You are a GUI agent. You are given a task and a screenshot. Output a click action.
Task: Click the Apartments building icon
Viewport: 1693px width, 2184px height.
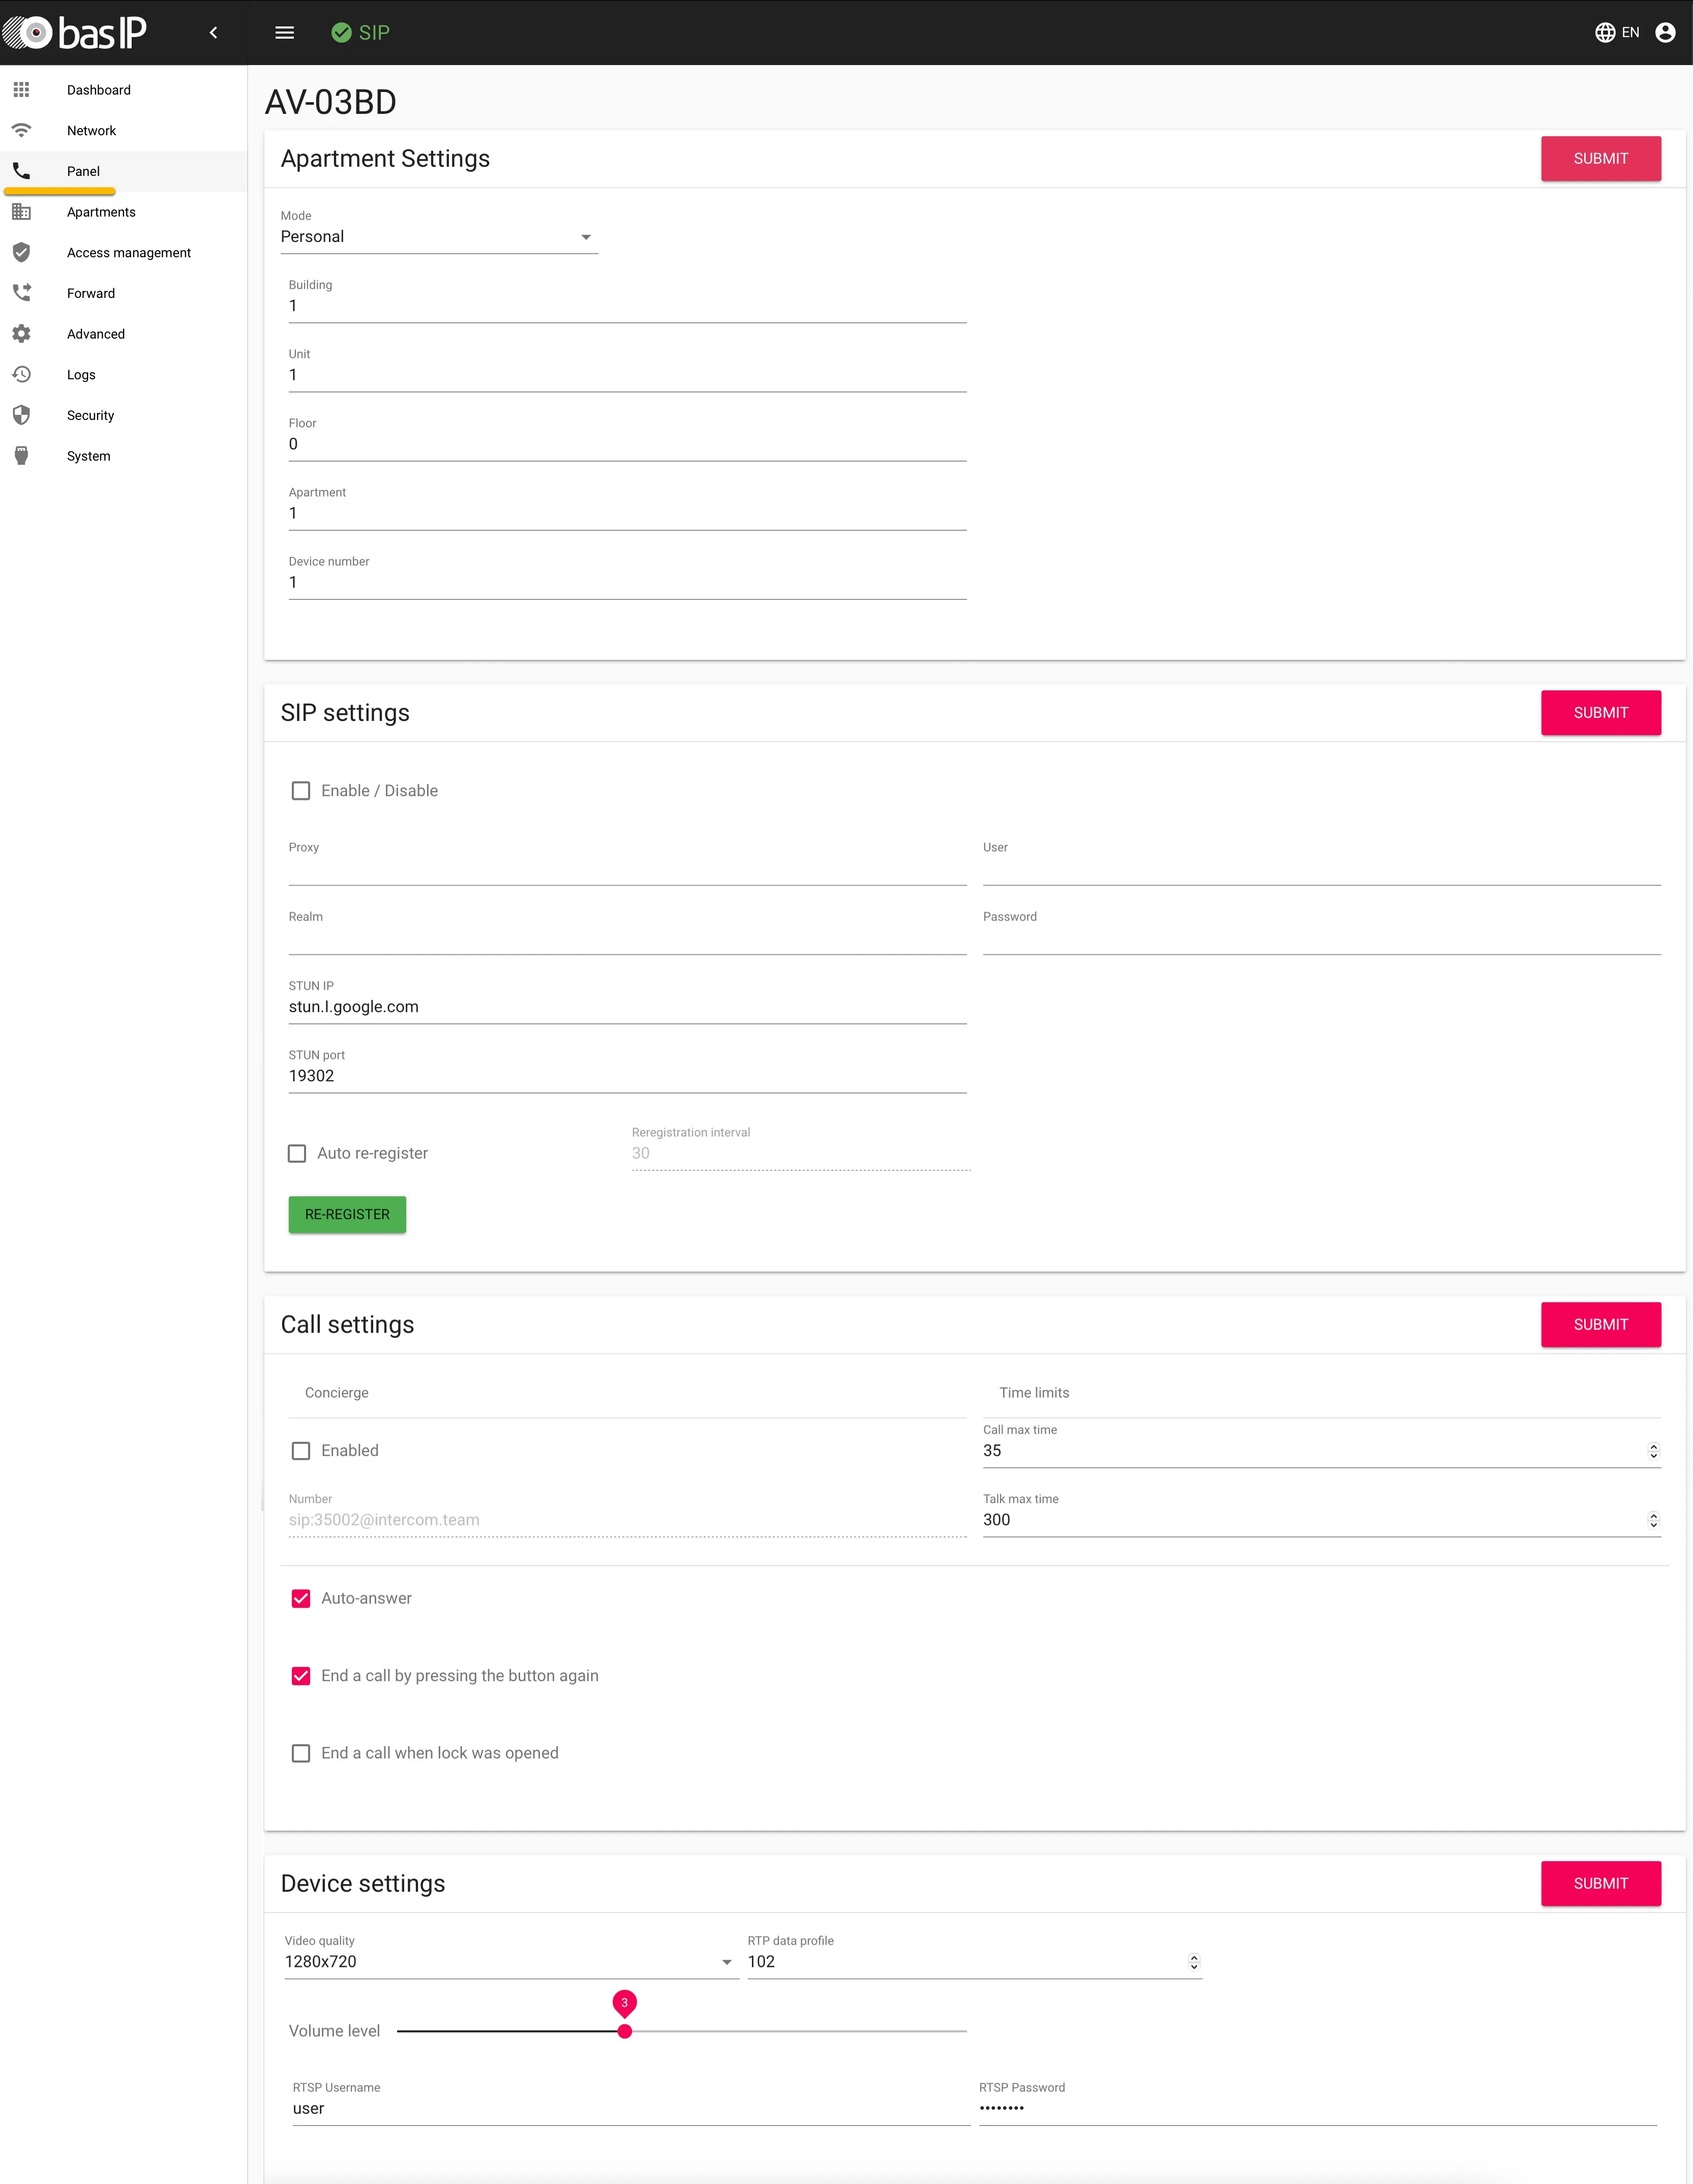click(x=21, y=212)
